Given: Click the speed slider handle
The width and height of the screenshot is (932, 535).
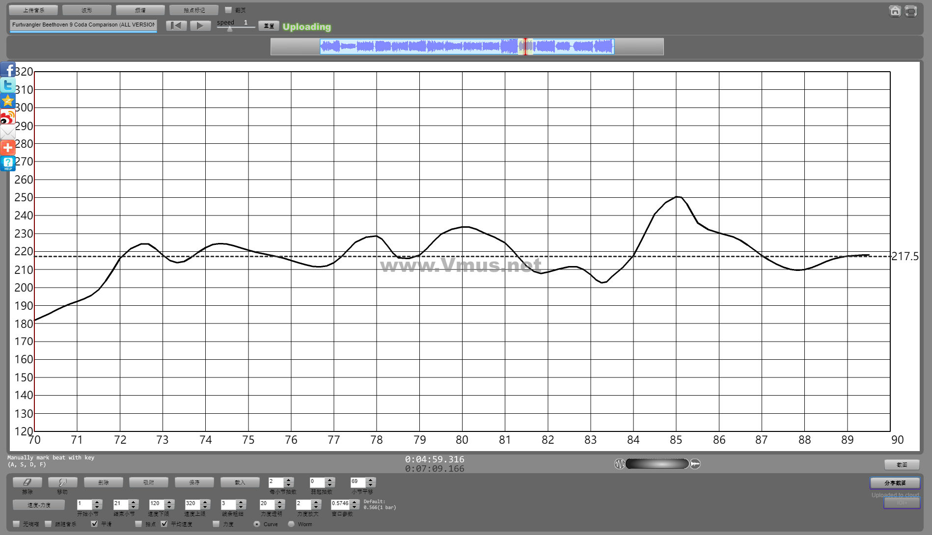Looking at the screenshot, I should (x=230, y=29).
